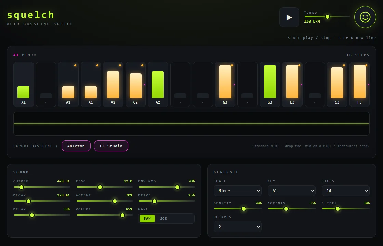The height and width of the screenshot is (246, 383).
Task: Open the Key dropdown showing A1
Action: tap(292, 191)
